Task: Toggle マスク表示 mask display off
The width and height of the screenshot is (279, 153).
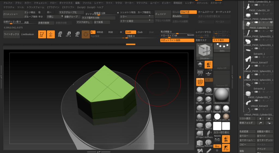Action: tap(221, 40)
